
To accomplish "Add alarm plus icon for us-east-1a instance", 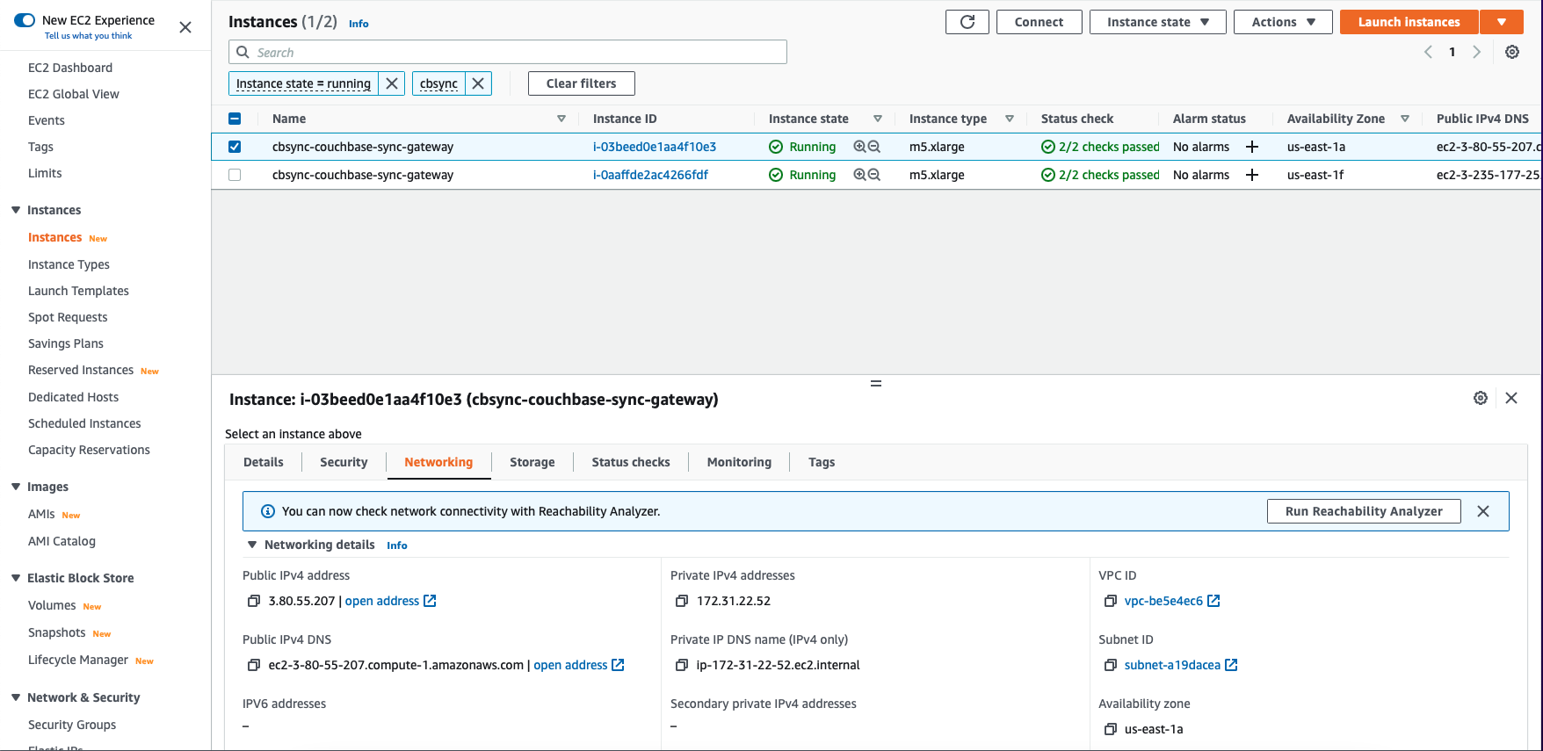I will point(1252,147).
